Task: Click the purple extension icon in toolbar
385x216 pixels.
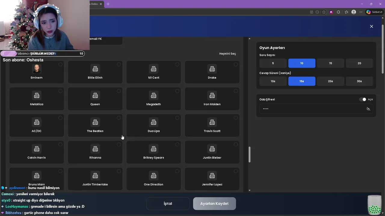Action: 331,12
